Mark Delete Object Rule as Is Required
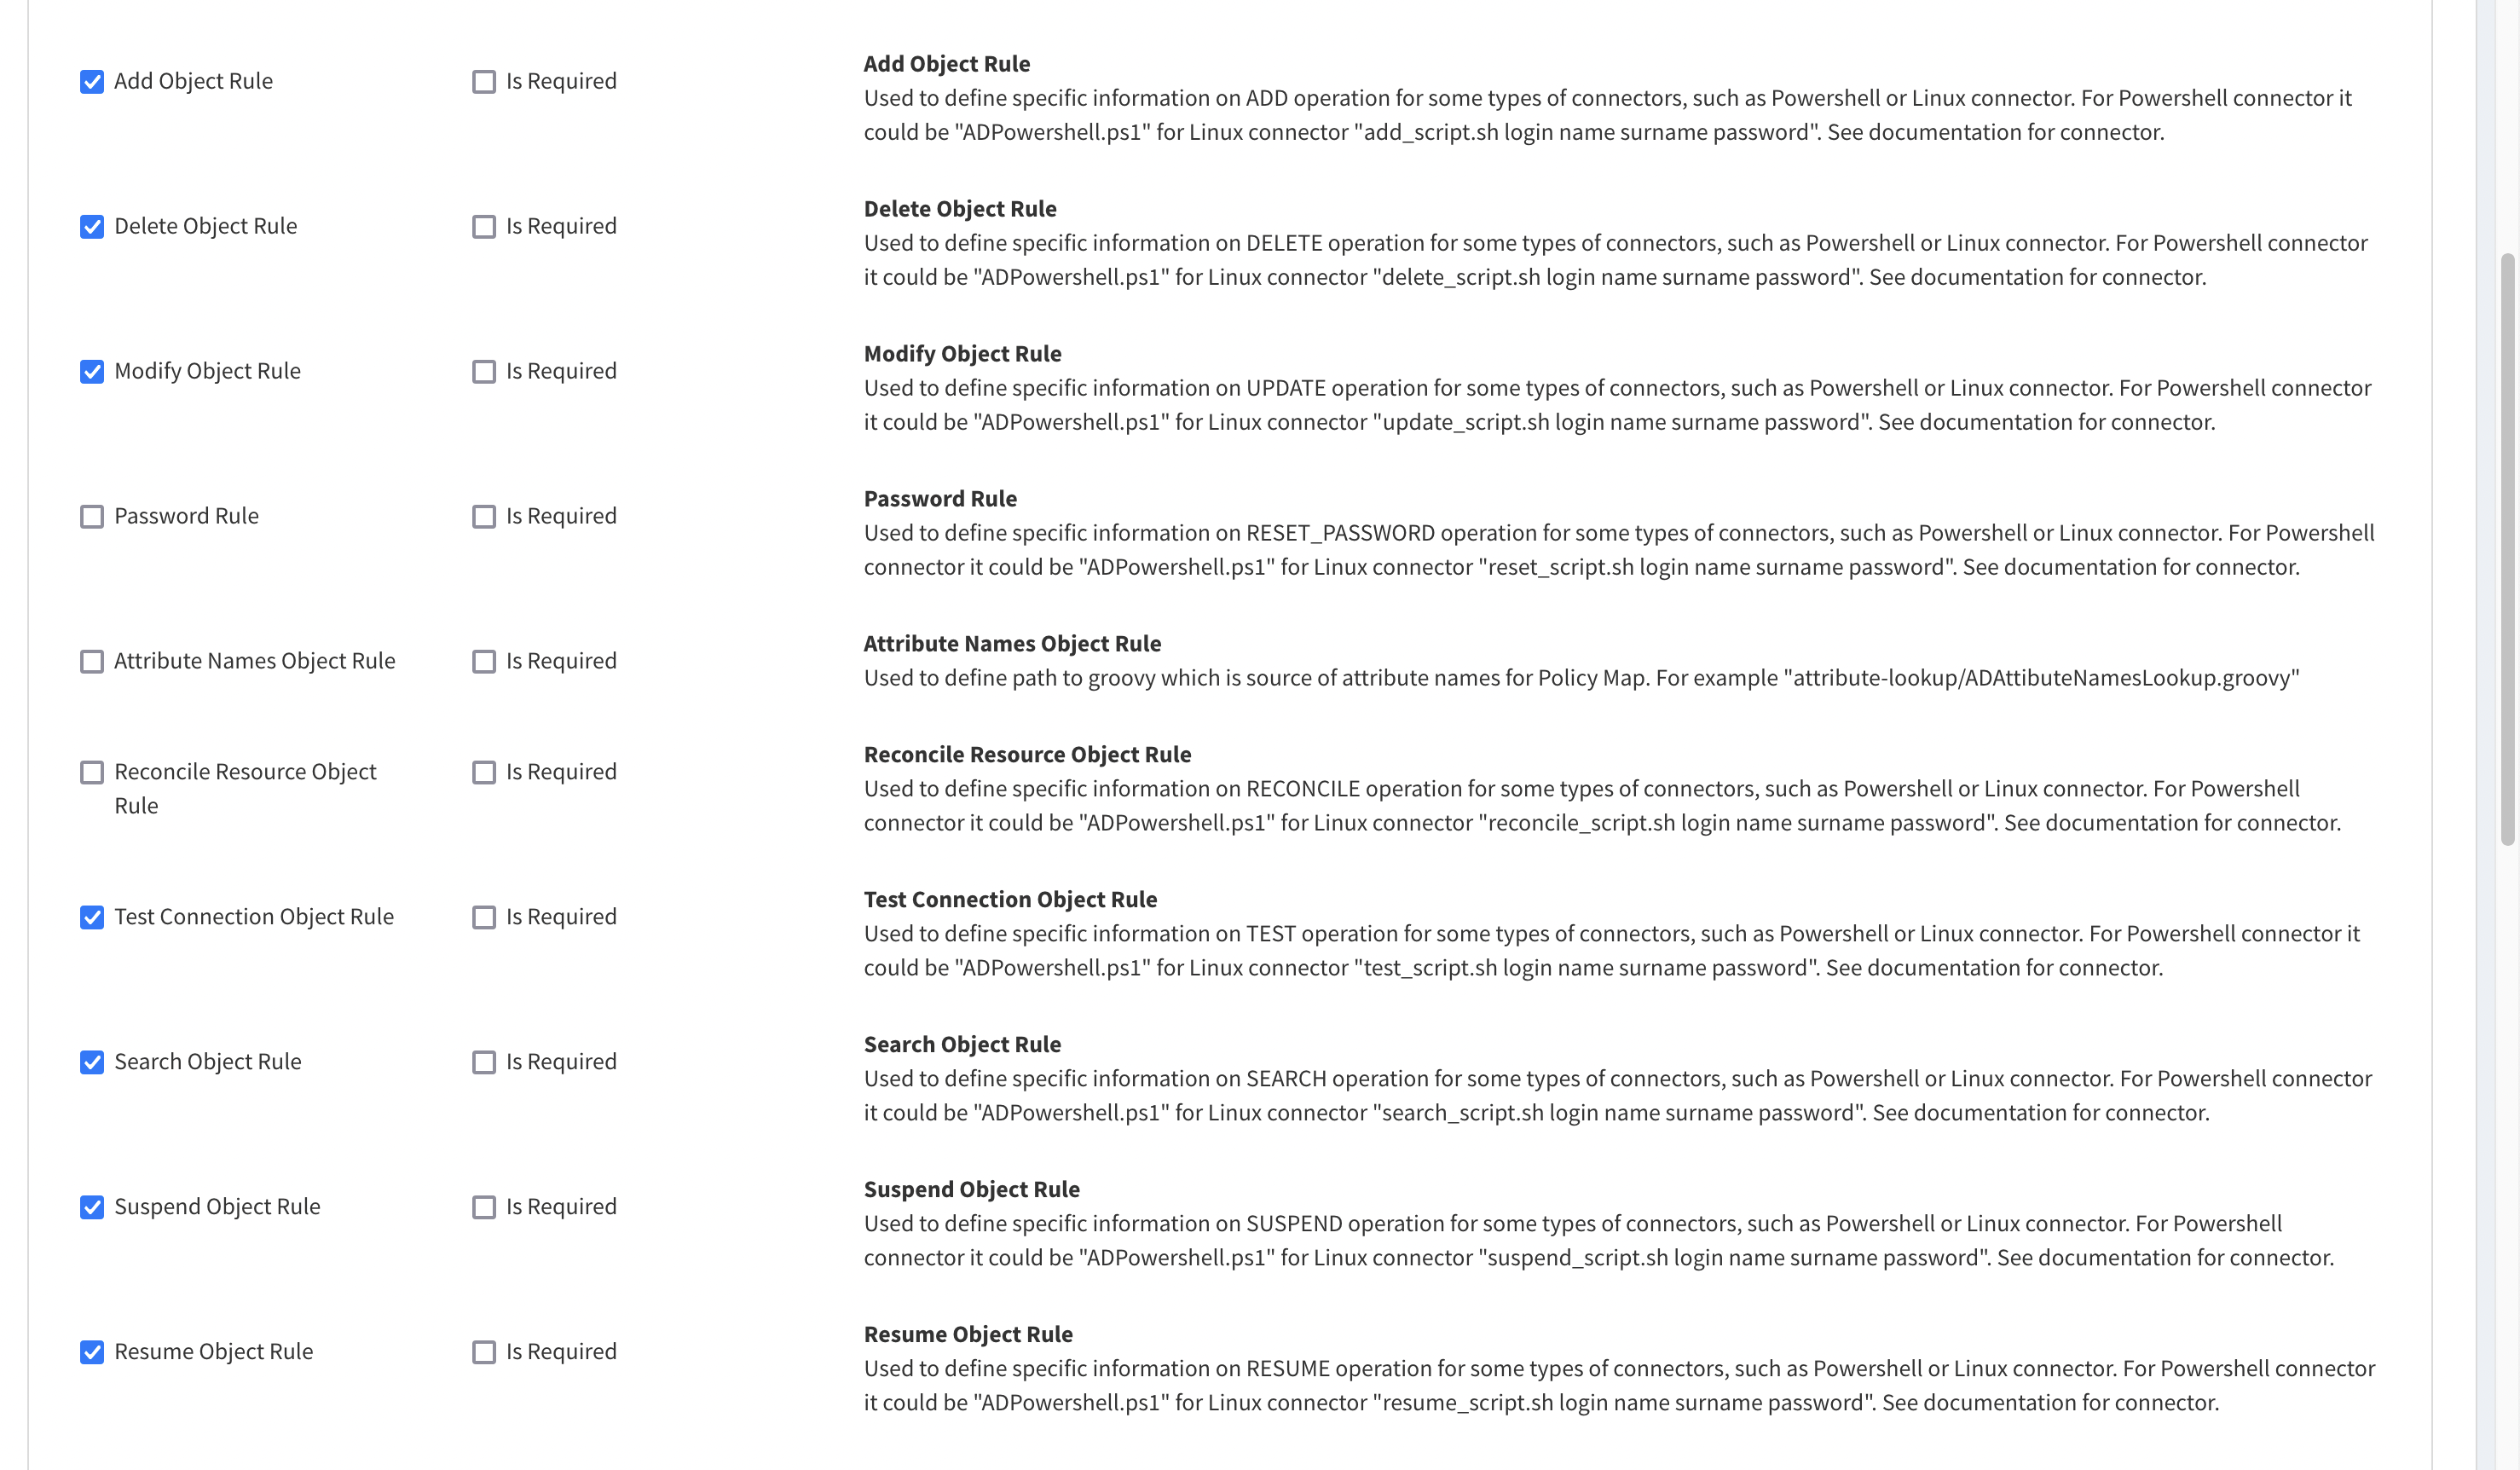 click(x=484, y=226)
